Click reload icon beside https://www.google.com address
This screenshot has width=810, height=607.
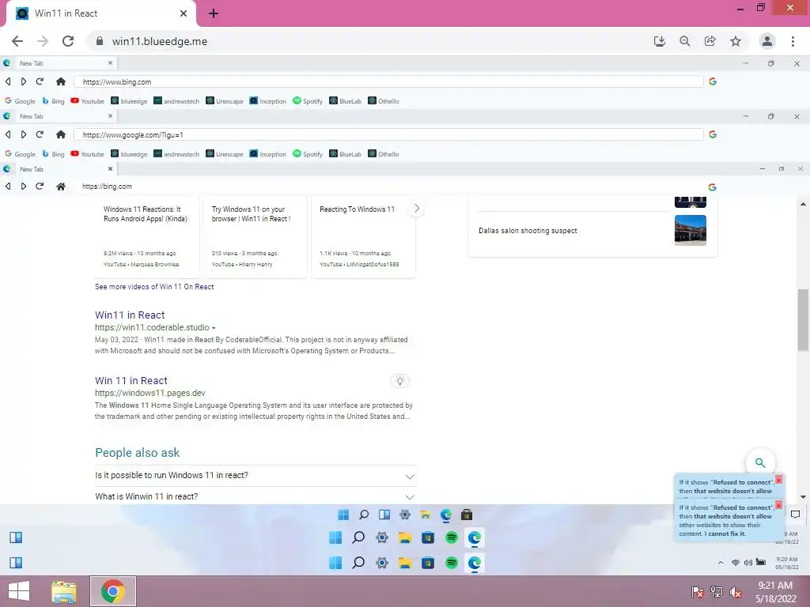tap(40, 134)
